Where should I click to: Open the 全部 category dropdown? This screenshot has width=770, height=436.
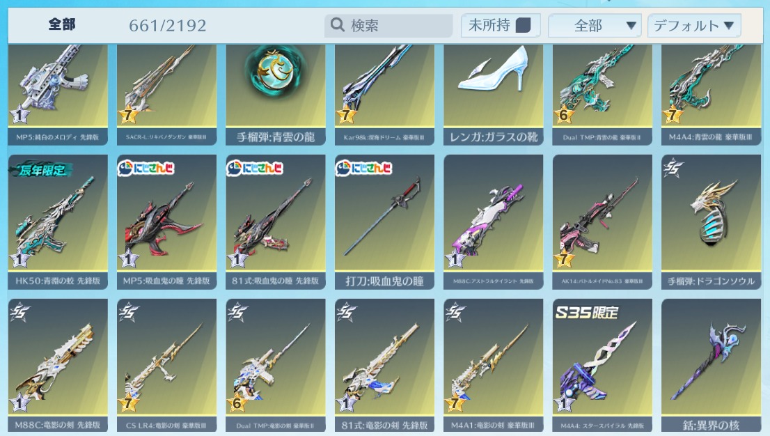coord(595,26)
